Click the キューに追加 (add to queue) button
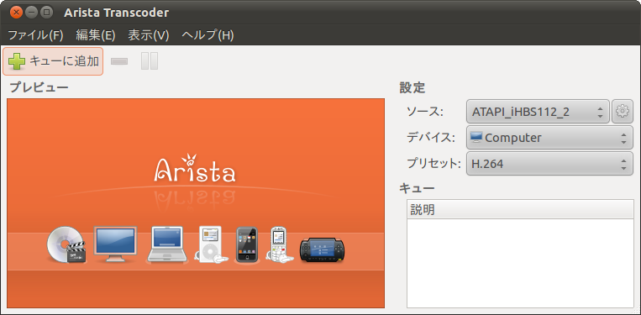The width and height of the screenshot is (641, 315). point(53,61)
